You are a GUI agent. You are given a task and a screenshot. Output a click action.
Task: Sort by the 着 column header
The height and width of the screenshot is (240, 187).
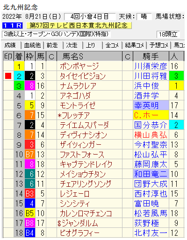tap(19, 56)
